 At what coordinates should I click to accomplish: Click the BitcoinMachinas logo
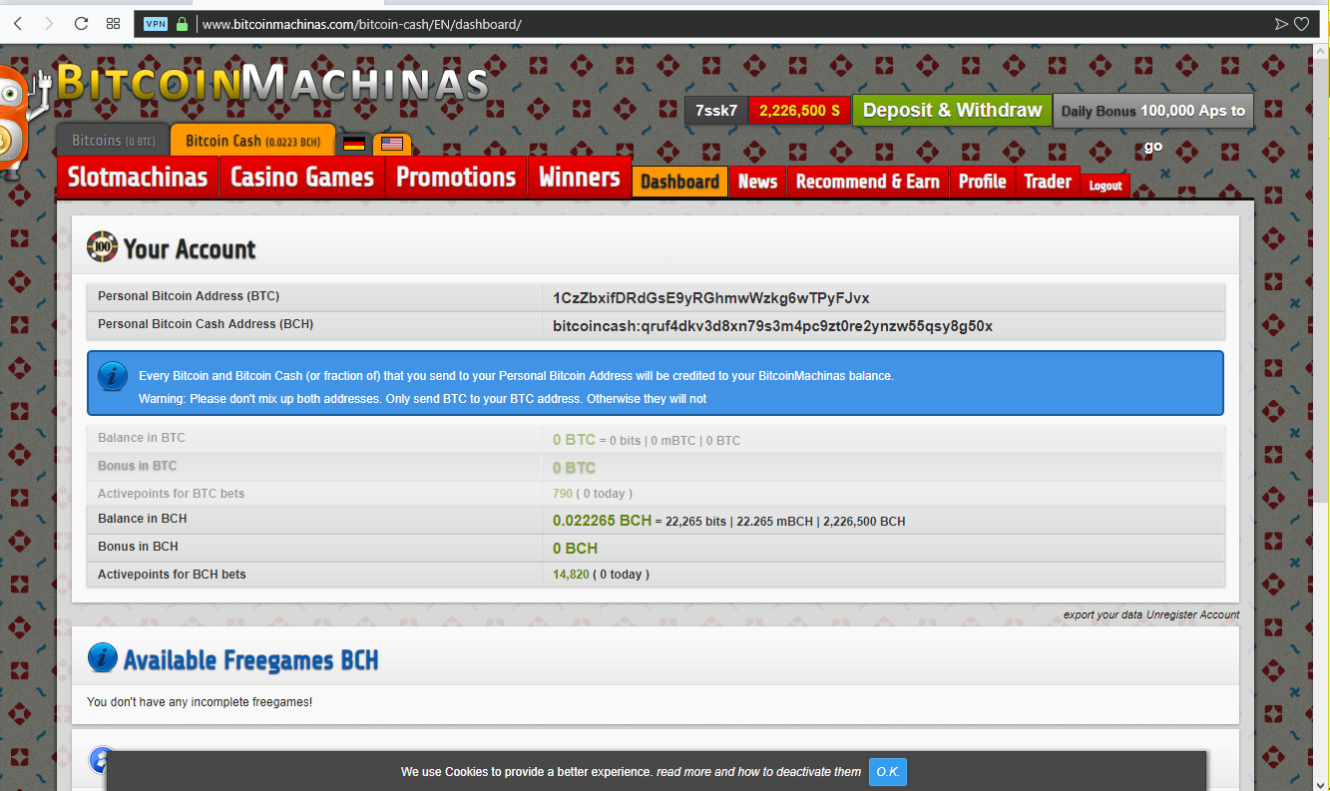[x=272, y=83]
